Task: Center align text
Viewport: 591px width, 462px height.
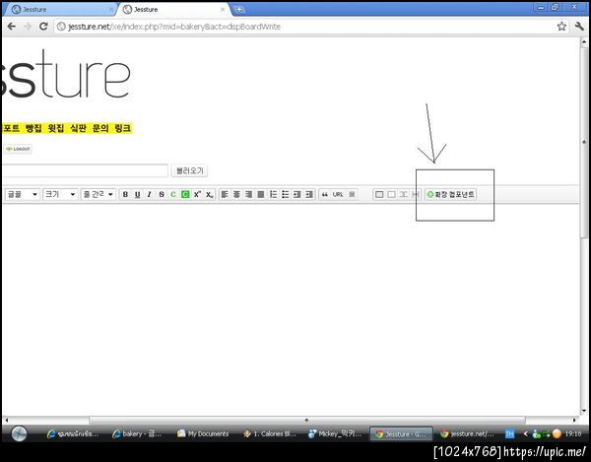Action: pyautogui.click(x=236, y=194)
